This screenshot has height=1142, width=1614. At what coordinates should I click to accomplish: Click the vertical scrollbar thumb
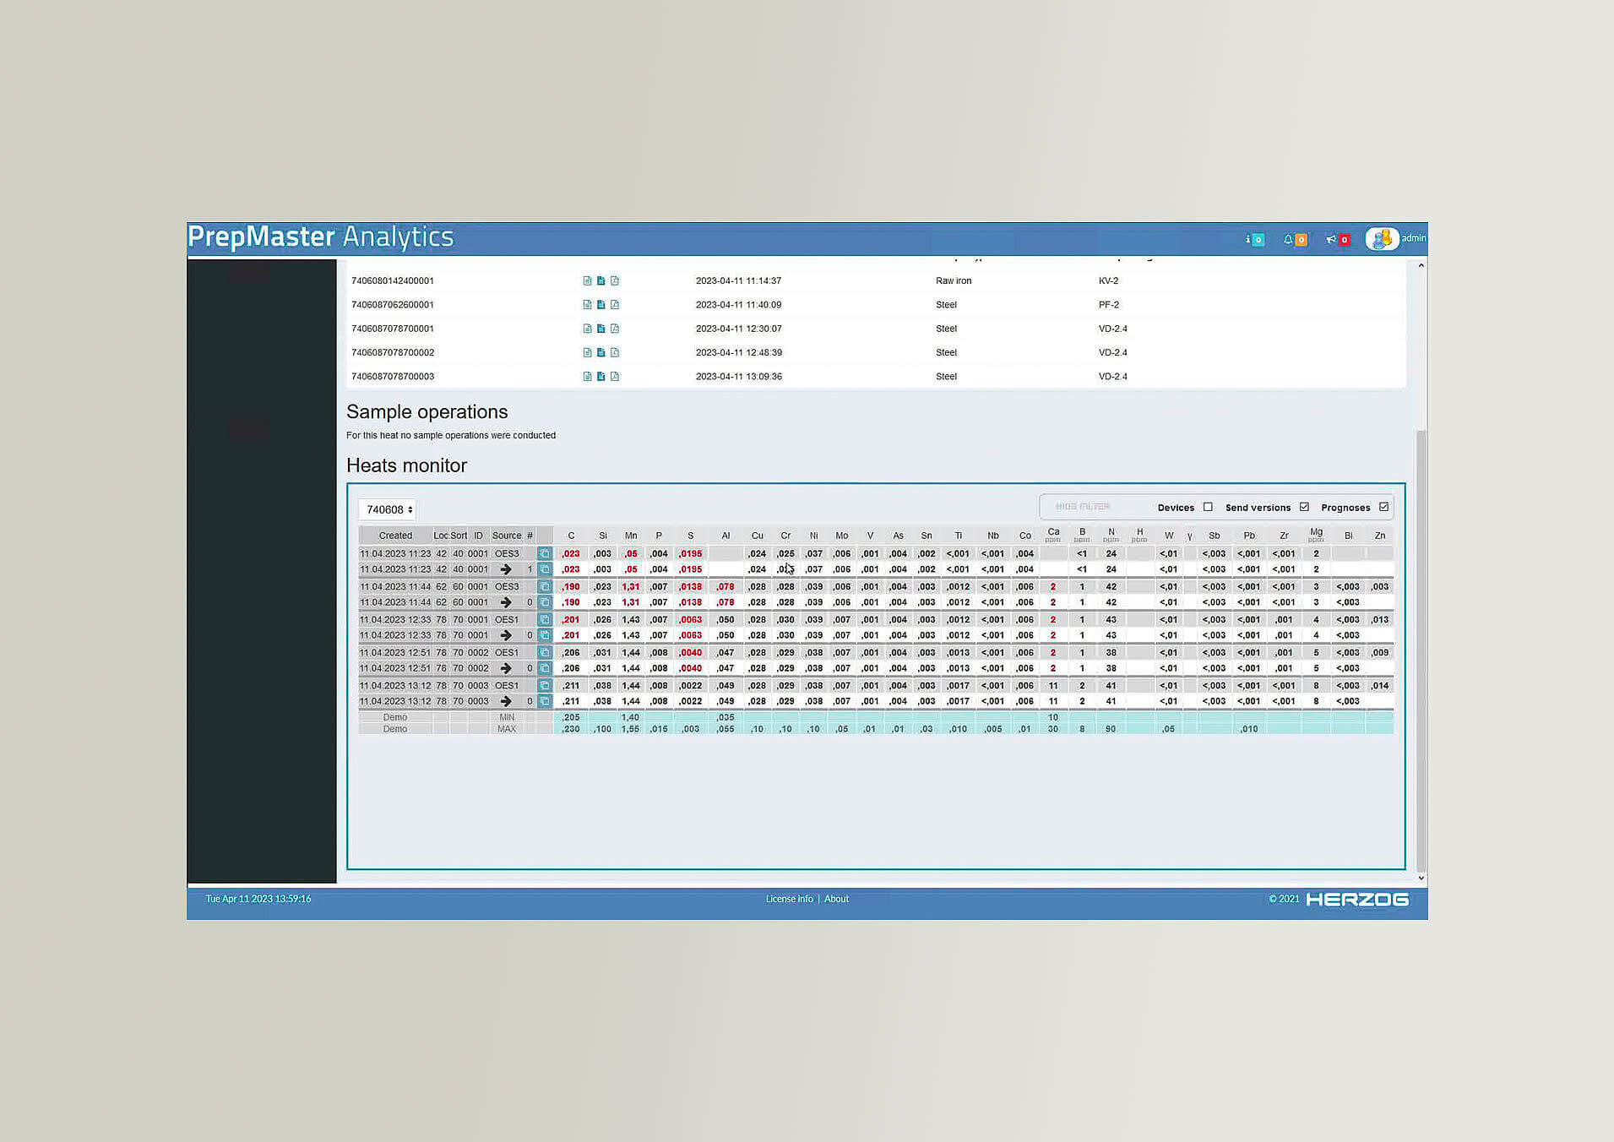point(1421,650)
